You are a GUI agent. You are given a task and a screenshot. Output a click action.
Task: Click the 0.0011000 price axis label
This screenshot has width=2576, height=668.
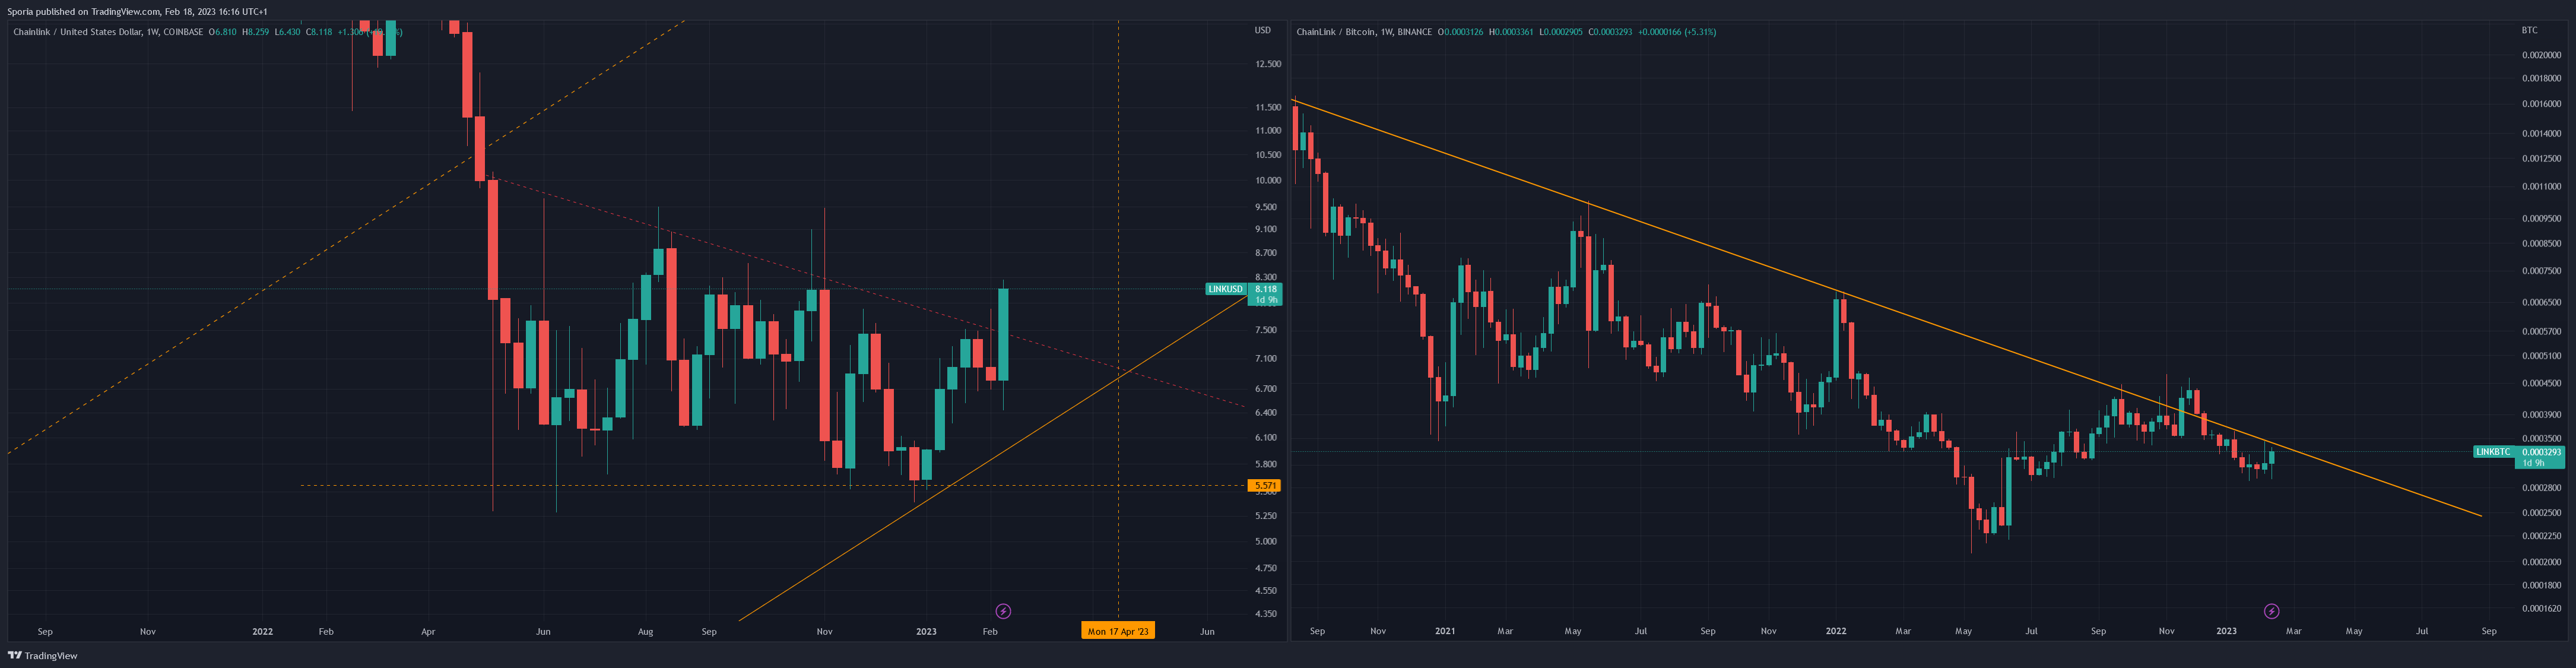pos(2541,187)
